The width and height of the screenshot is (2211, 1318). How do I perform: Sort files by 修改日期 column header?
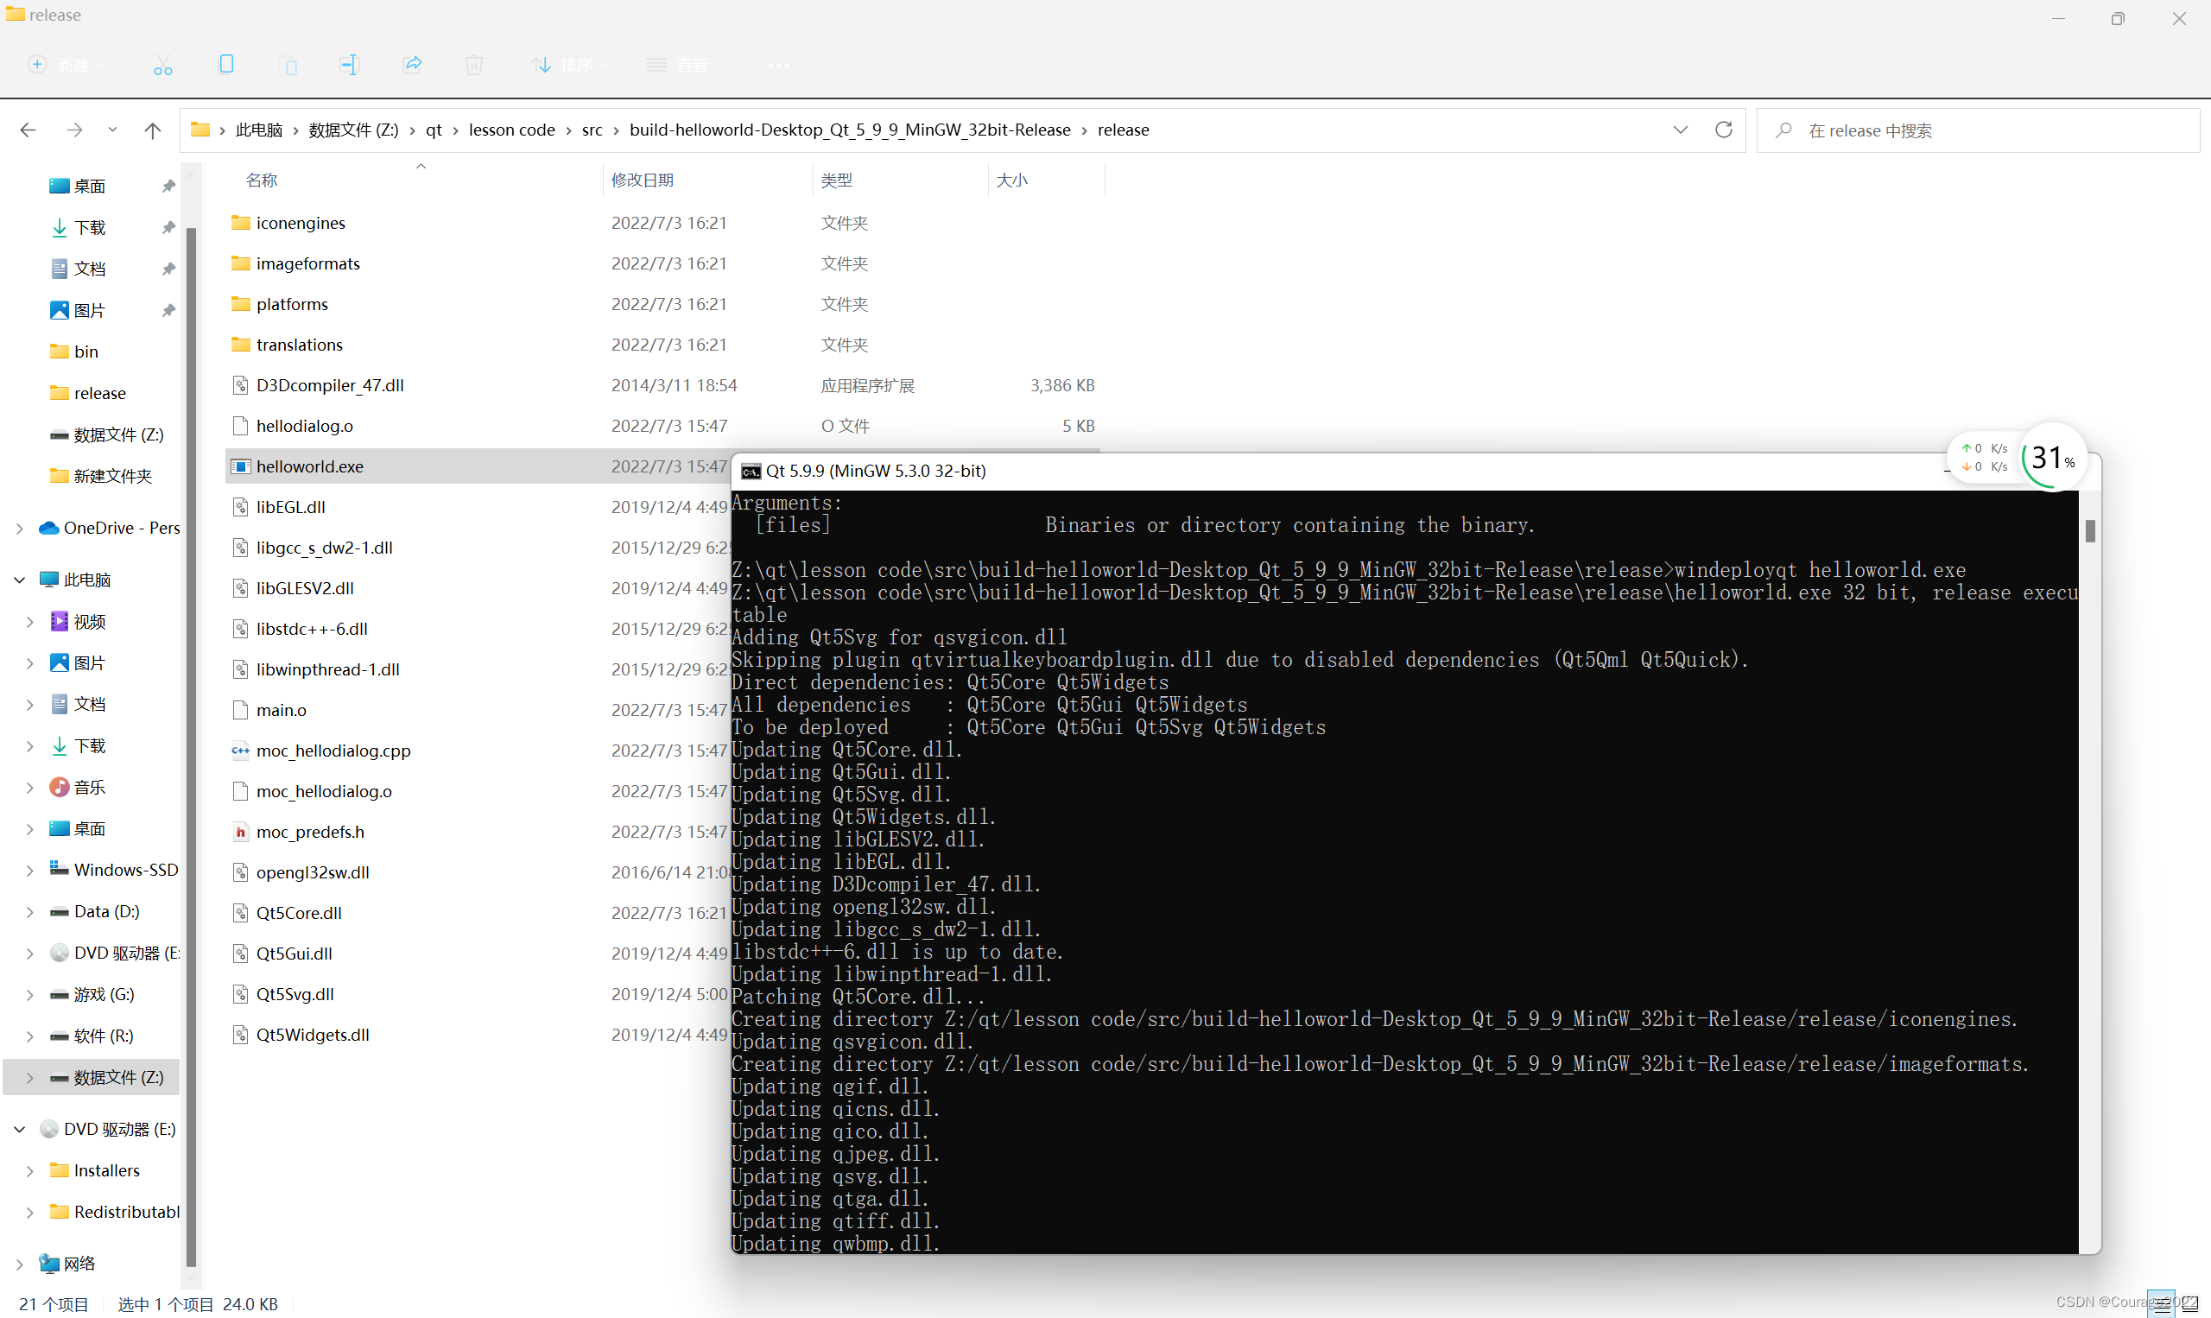[642, 181]
